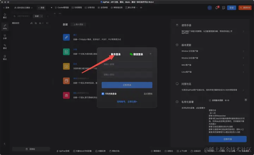The width and height of the screenshot is (254, 155).
Task: Click the collapse-list icon beside 离线项目
Action: (47, 23)
